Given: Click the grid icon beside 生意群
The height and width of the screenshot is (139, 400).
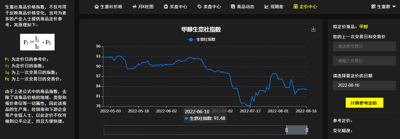Looking at the screenshot, I should 373,7.
